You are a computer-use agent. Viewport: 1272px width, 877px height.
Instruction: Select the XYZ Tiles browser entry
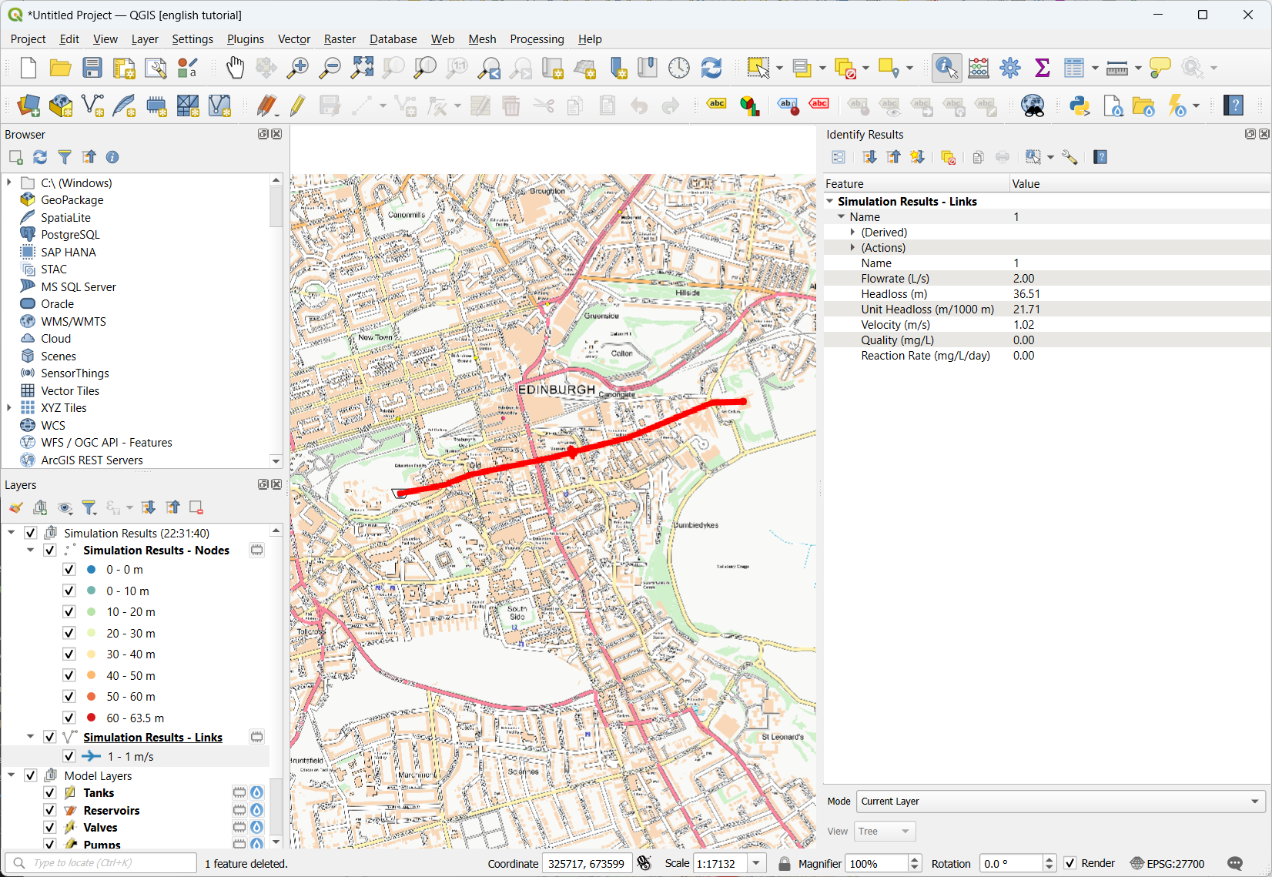point(64,408)
